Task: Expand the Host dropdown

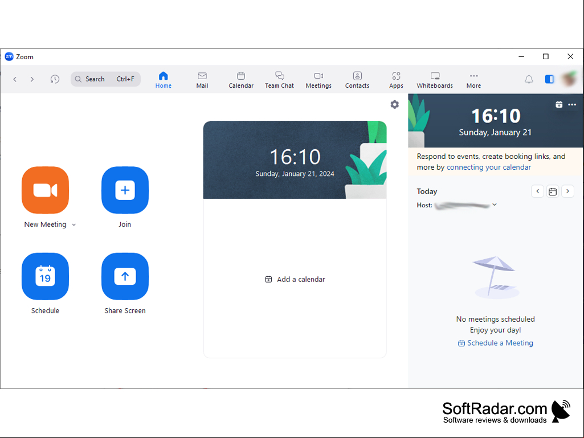Action: (495, 204)
